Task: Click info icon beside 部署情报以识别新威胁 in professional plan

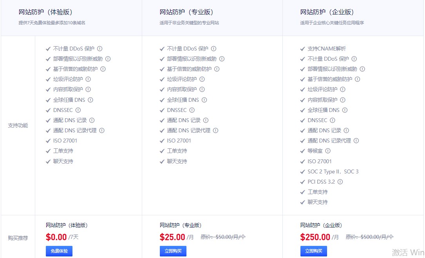Action: [222, 59]
